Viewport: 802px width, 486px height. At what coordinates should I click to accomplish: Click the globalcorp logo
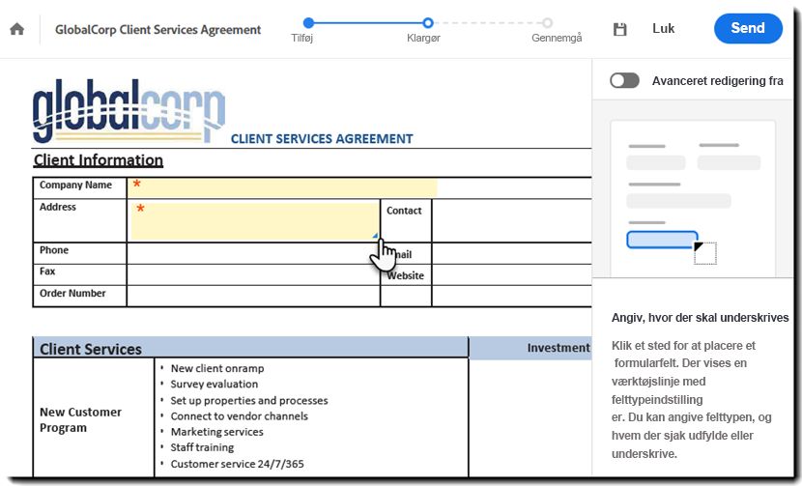point(129,110)
